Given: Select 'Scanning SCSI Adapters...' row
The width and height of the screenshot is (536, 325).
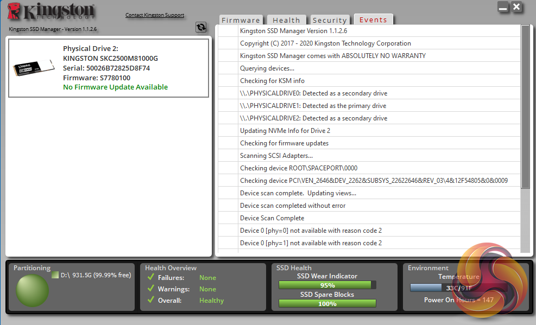Looking at the screenshot, I should click(x=369, y=156).
